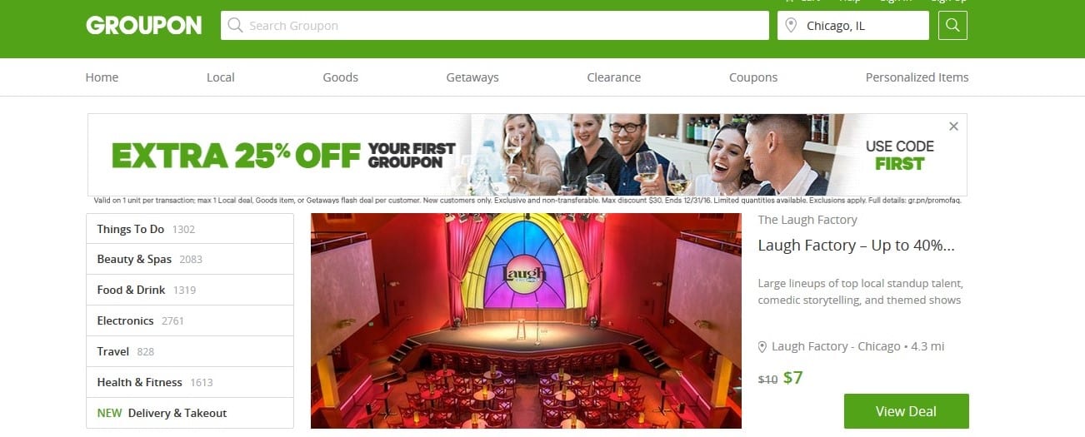The width and height of the screenshot is (1085, 437).
Task: Select Coupons in the navigation bar
Action: pos(753,77)
